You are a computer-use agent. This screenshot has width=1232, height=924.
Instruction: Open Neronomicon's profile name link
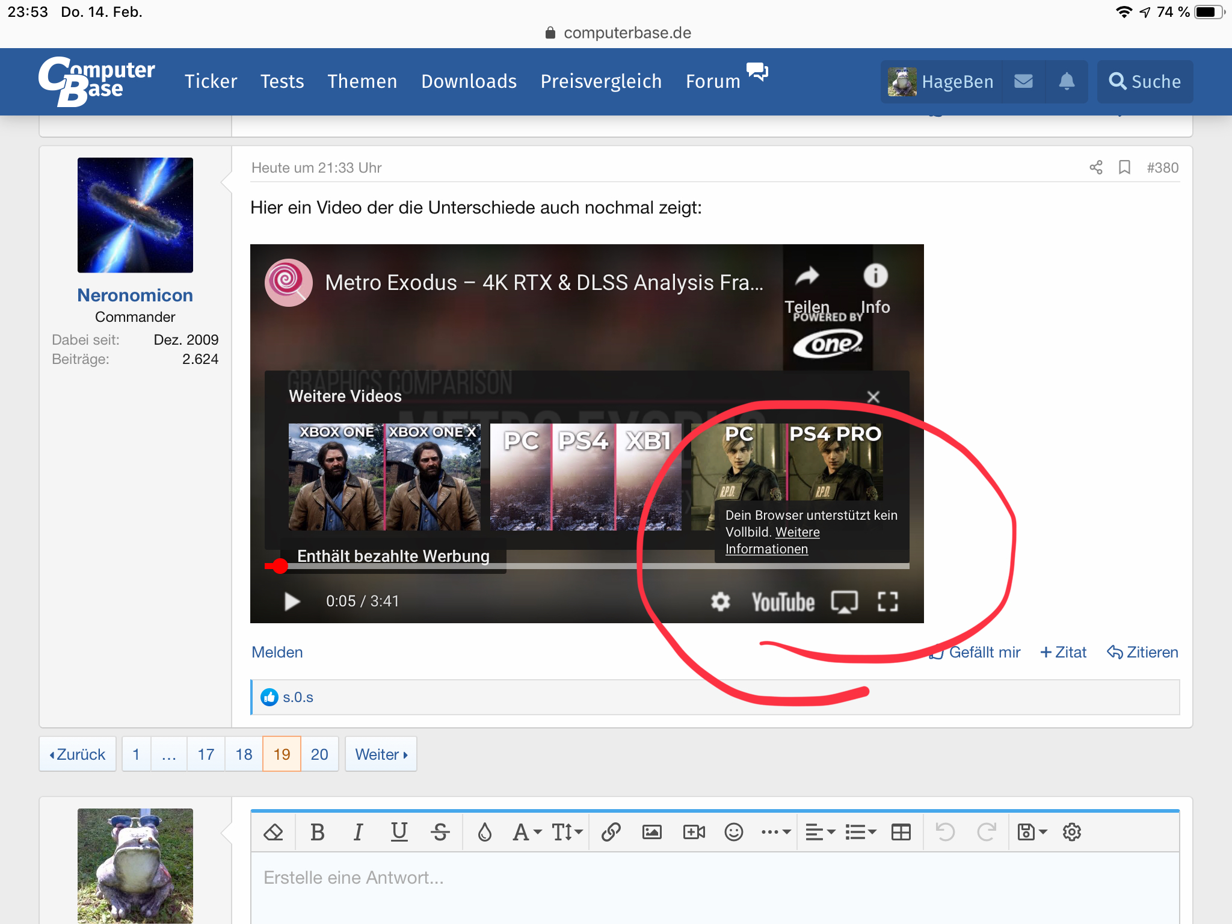tap(135, 295)
